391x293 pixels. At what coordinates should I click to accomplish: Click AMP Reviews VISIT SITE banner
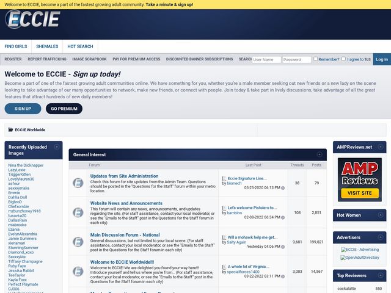coord(360,179)
